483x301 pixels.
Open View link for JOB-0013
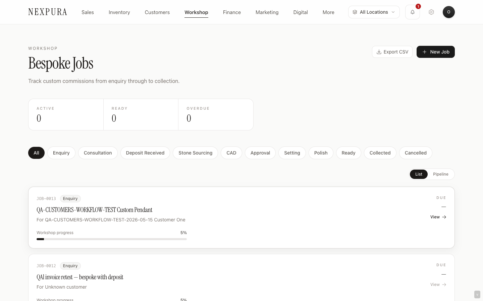point(438,217)
